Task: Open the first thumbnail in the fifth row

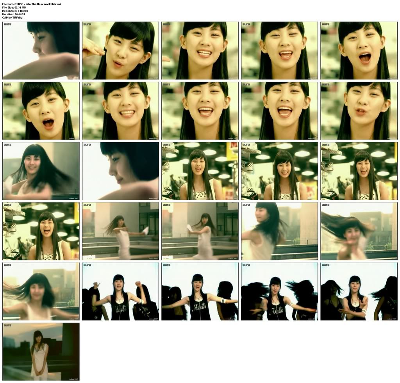Action: (x=41, y=291)
